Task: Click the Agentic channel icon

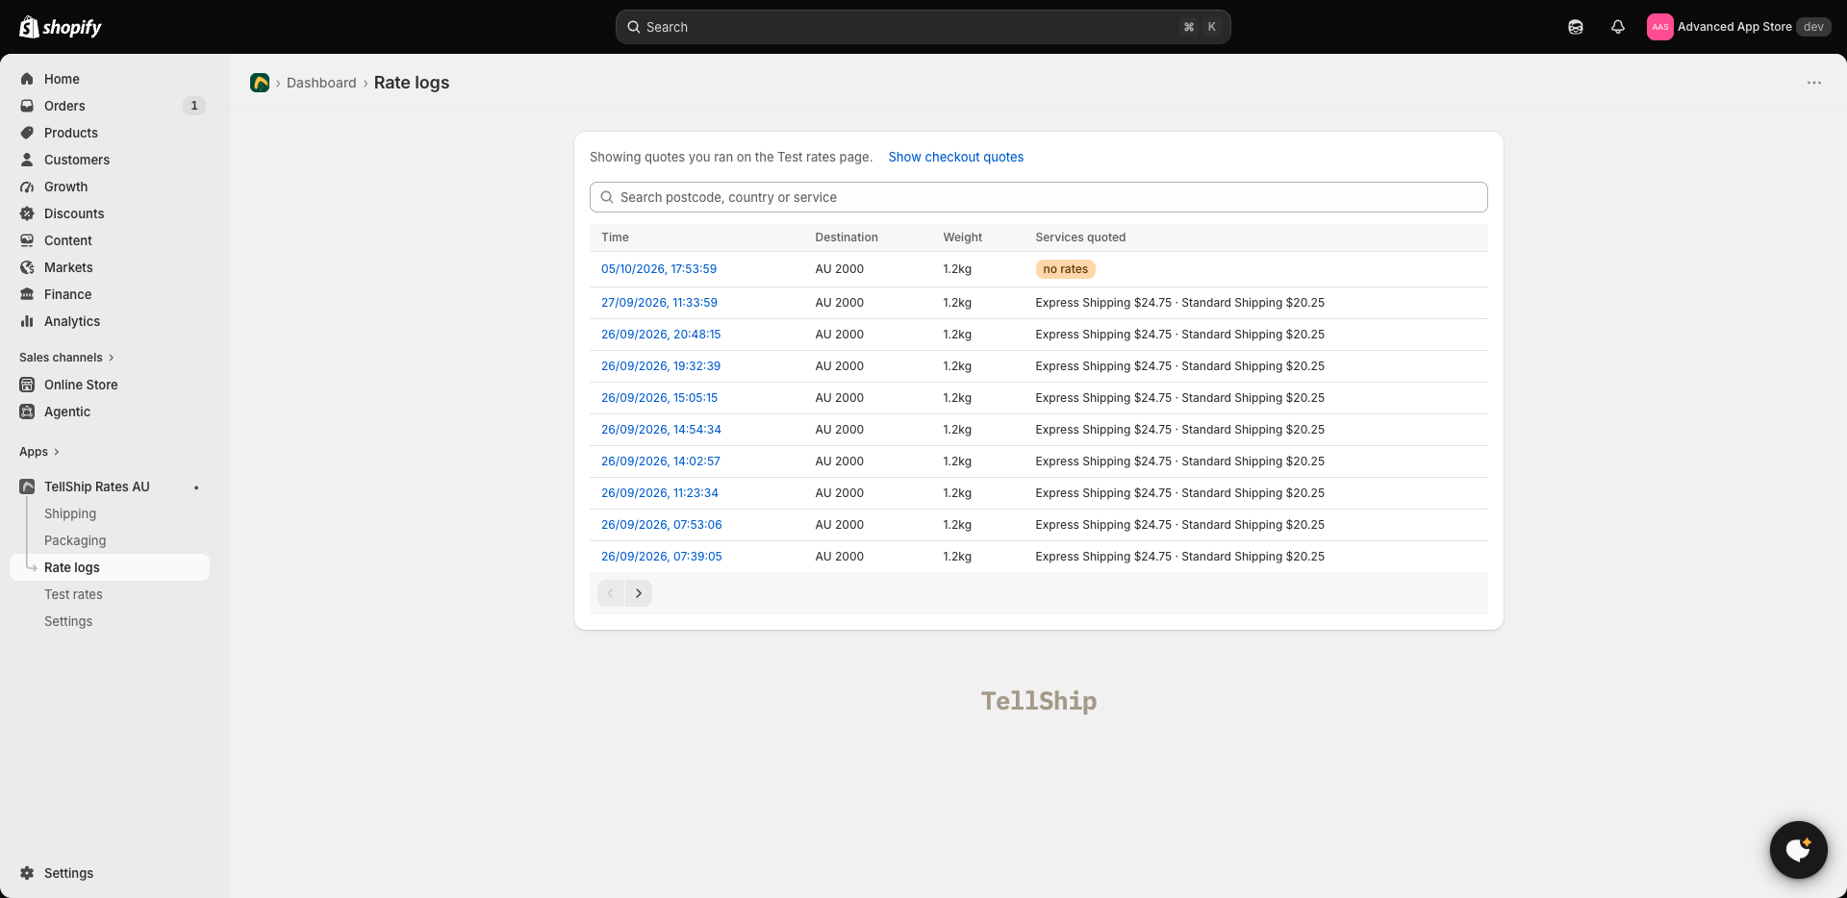Action: [x=27, y=412]
